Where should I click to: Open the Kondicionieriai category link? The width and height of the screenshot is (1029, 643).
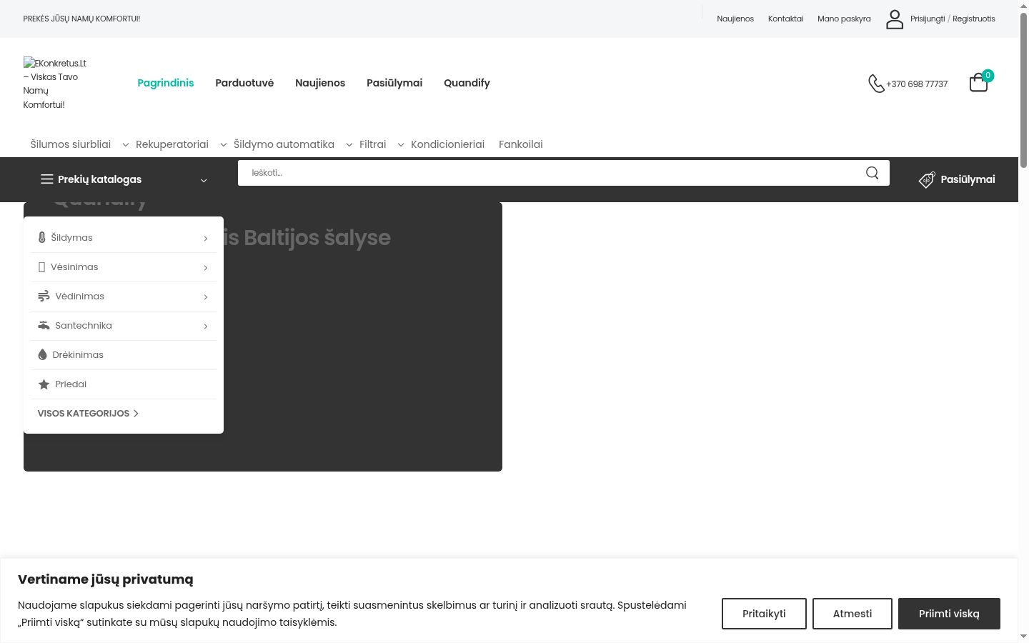(447, 144)
